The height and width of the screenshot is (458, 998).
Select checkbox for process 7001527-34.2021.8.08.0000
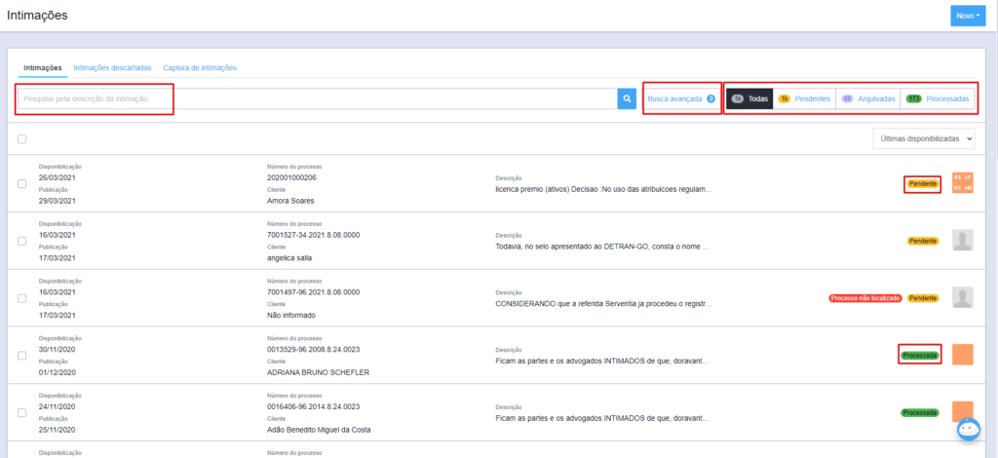click(x=22, y=241)
